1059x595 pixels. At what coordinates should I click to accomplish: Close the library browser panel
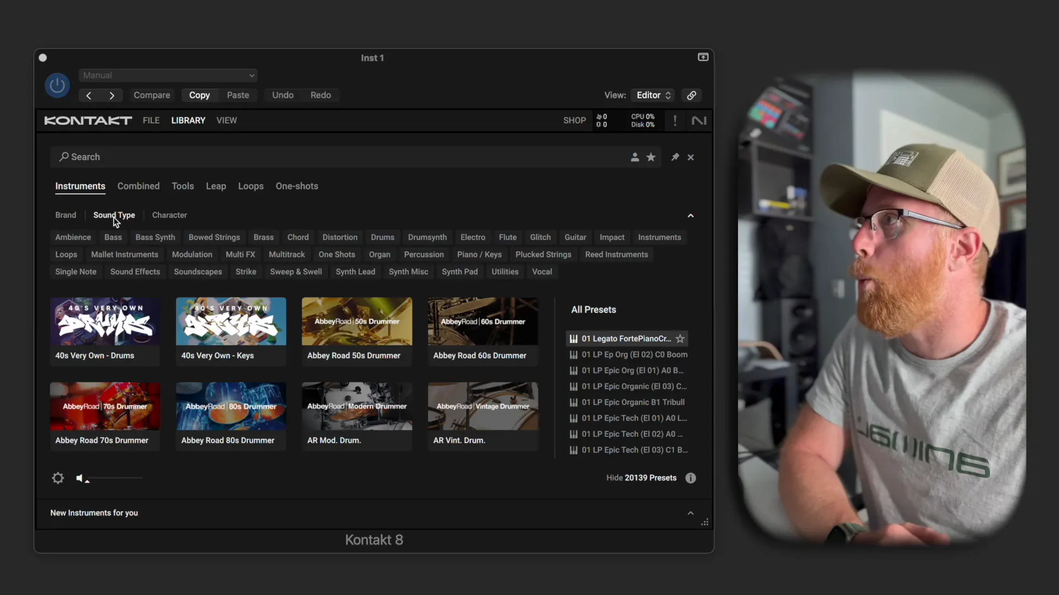(x=691, y=158)
